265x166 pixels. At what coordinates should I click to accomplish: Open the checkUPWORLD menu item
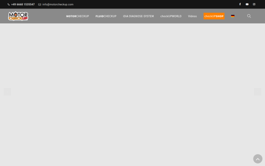(171, 16)
